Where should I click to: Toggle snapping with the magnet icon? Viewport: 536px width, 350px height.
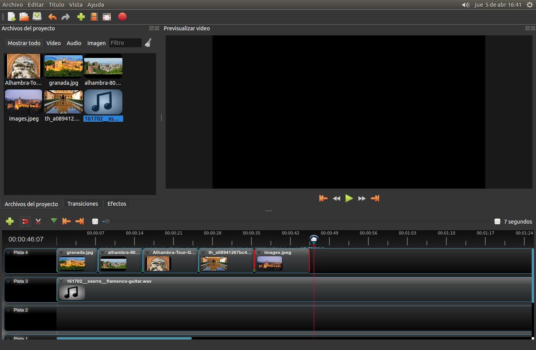[x=25, y=221]
